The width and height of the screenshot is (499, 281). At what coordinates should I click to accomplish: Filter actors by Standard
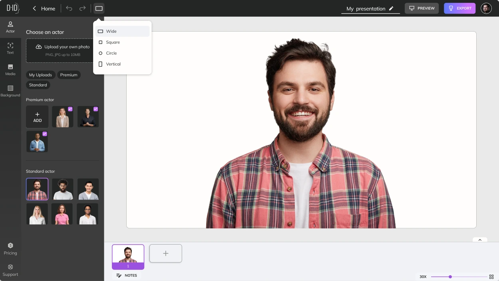point(38,85)
